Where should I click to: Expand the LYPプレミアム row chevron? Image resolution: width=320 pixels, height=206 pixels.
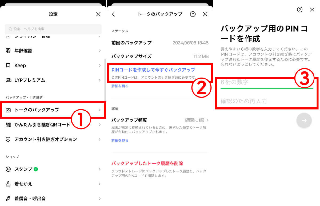(x=99, y=80)
